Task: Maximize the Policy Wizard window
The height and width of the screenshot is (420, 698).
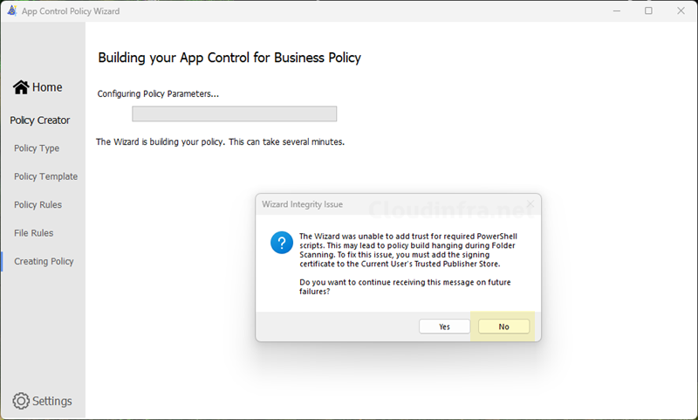Action: tap(648, 10)
